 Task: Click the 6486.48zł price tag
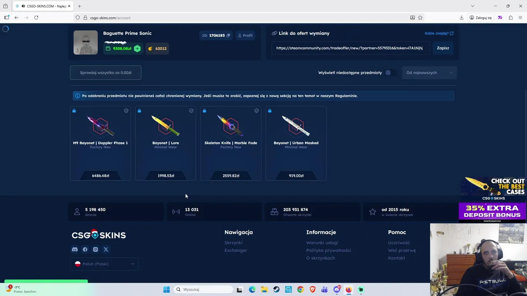(x=100, y=176)
